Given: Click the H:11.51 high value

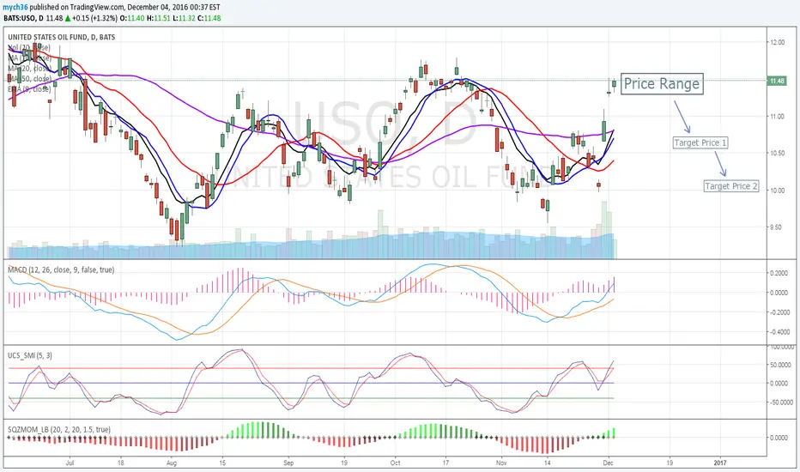Looking at the screenshot, I should click(158, 18).
